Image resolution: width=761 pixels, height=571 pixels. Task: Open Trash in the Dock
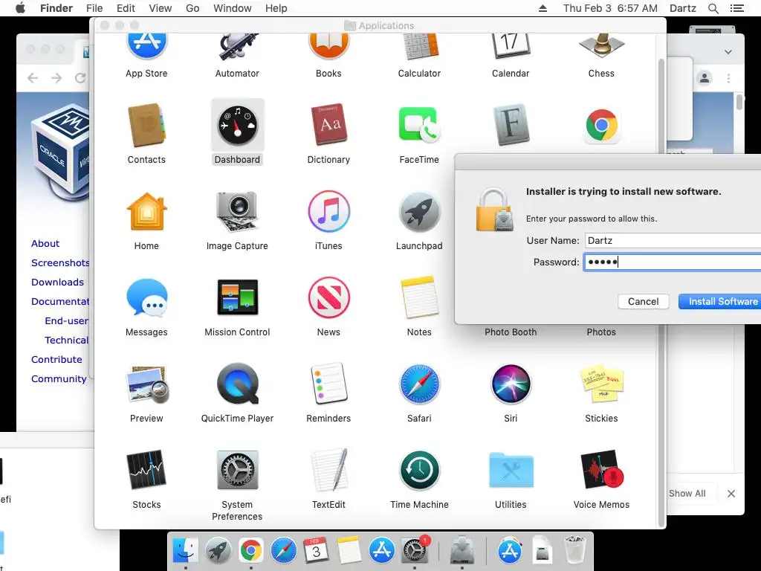575,551
